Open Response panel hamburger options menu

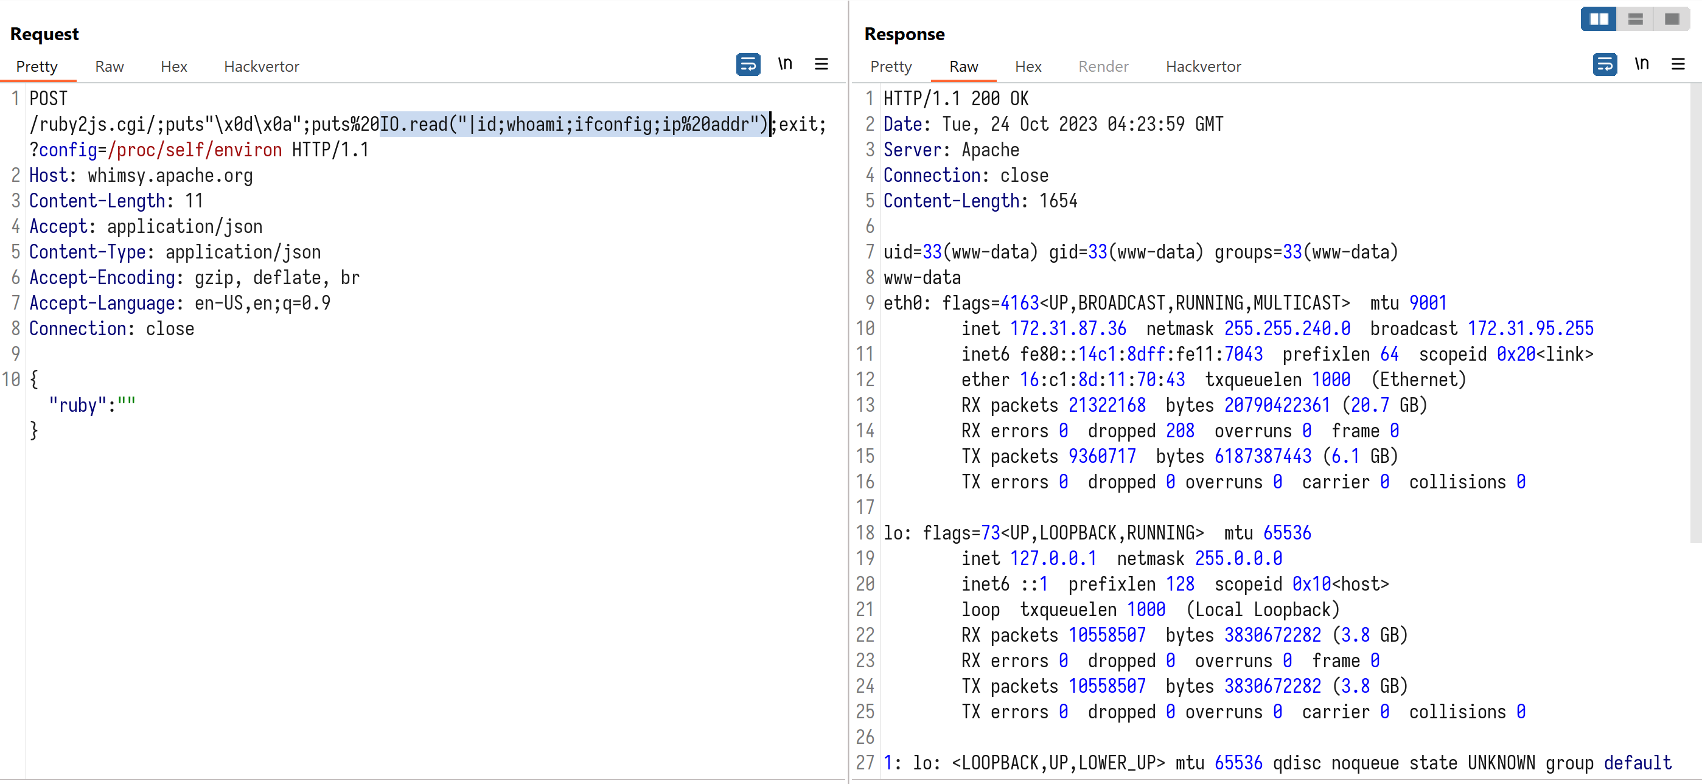click(1678, 64)
